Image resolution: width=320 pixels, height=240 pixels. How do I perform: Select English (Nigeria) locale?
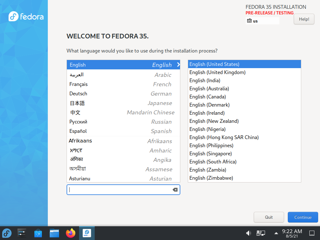pos(244,129)
